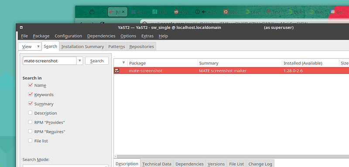This screenshot has height=167, width=349.
Task: Show the Versions details tab
Action: (x=216, y=164)
